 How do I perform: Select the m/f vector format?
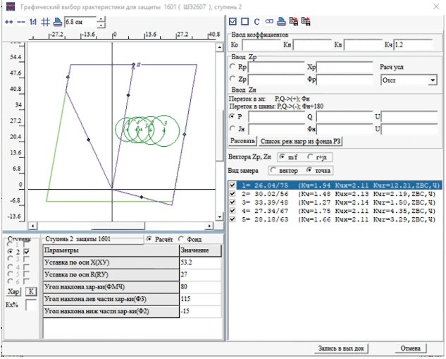tap(282, 157)
